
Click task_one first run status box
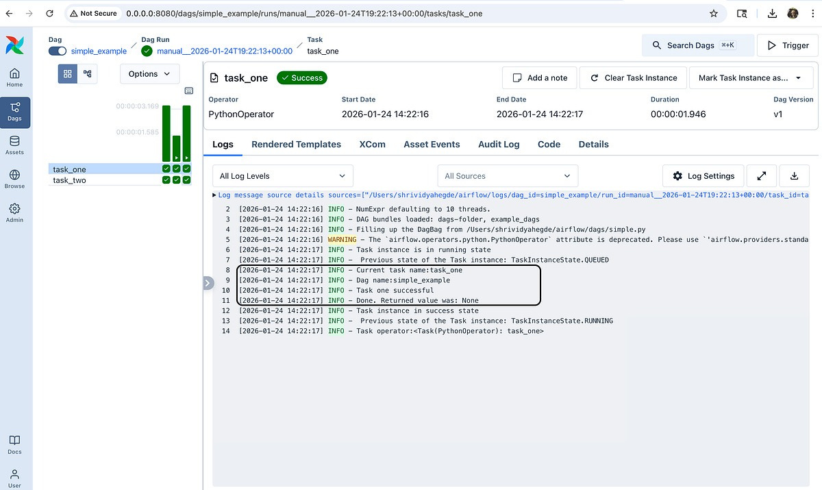[166, 169]
